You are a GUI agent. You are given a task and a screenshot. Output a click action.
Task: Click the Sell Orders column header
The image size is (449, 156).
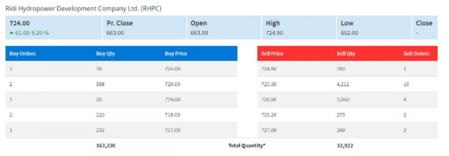[x=416, y=53]
